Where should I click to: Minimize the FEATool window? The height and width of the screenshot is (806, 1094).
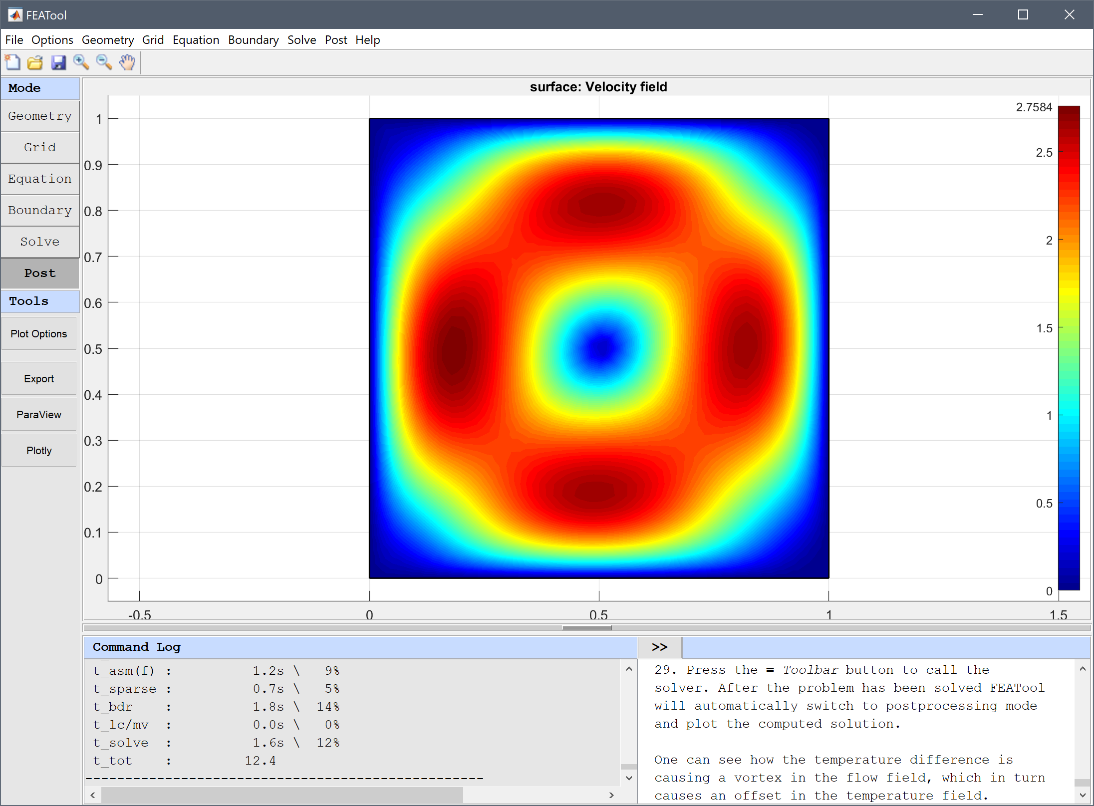click(978, 15)
